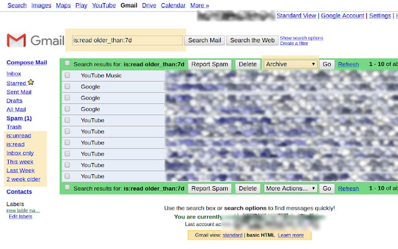Check the YouTube Music message checkbox
Screen dimensions: 398x249
67,75
